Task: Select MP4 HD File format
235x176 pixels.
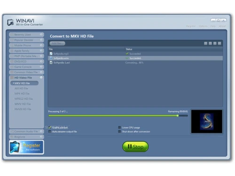Action: point(22,93)
